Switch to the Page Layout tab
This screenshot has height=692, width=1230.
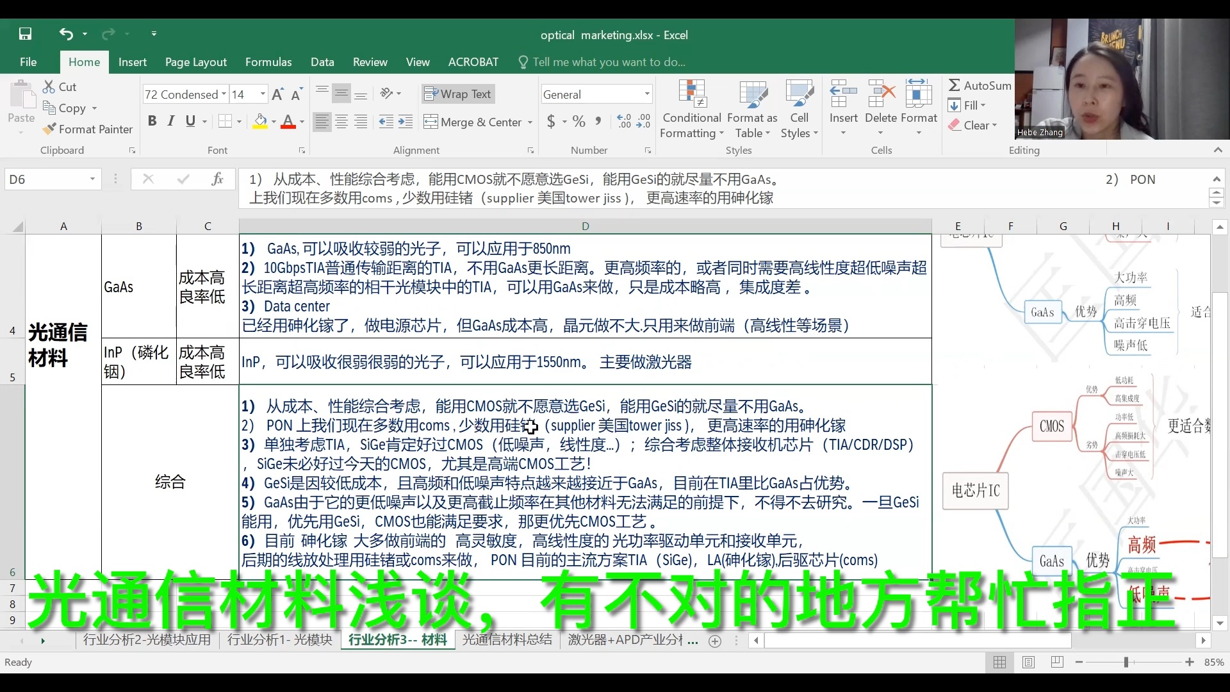[x=196, y=62]
